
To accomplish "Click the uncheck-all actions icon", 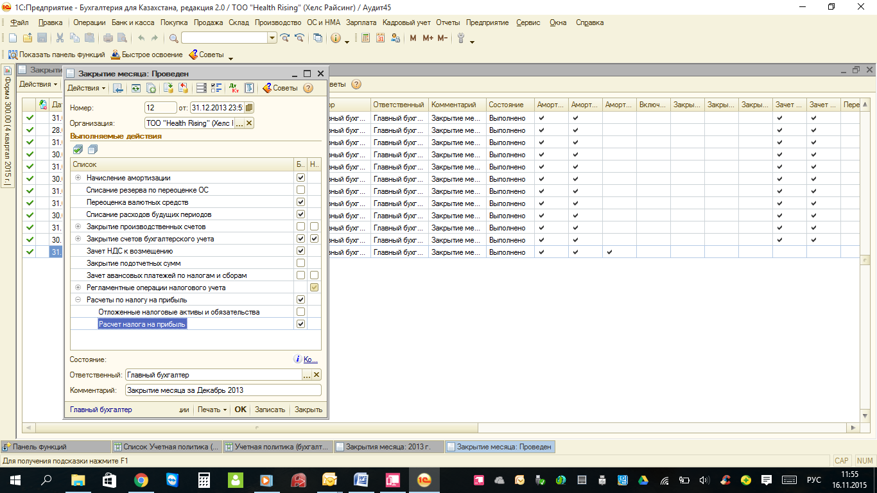I will point(92,150).
